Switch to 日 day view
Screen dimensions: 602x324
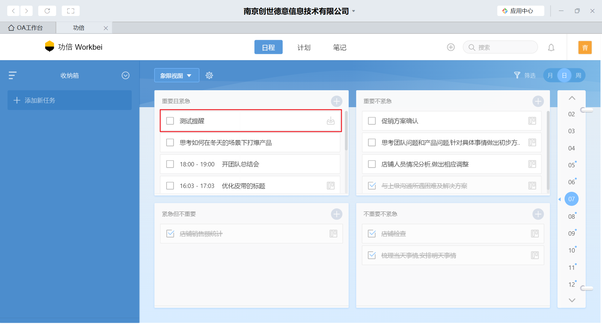point(564,76)
